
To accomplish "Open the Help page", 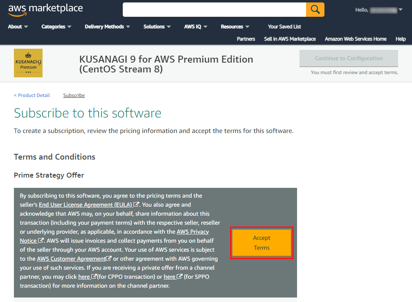I will coord(401,39).
